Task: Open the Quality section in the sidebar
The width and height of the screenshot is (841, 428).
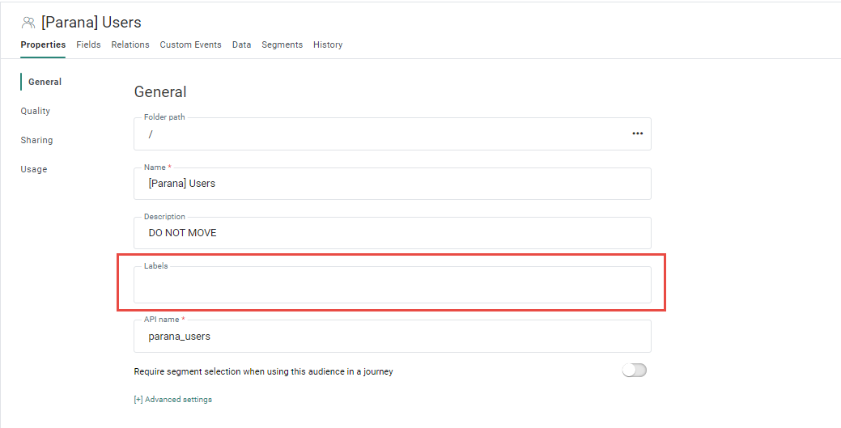Action: 36,111
